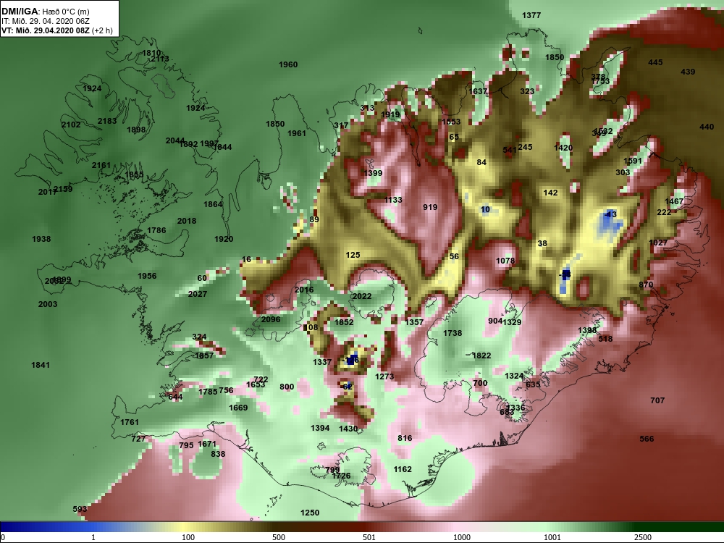Select the map value '1273'
Image resolution: width=724 pixels, height=543 pixels.
[x=384, y=376]
